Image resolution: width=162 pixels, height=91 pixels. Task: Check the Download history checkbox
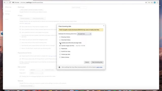[x=60, y=40]
